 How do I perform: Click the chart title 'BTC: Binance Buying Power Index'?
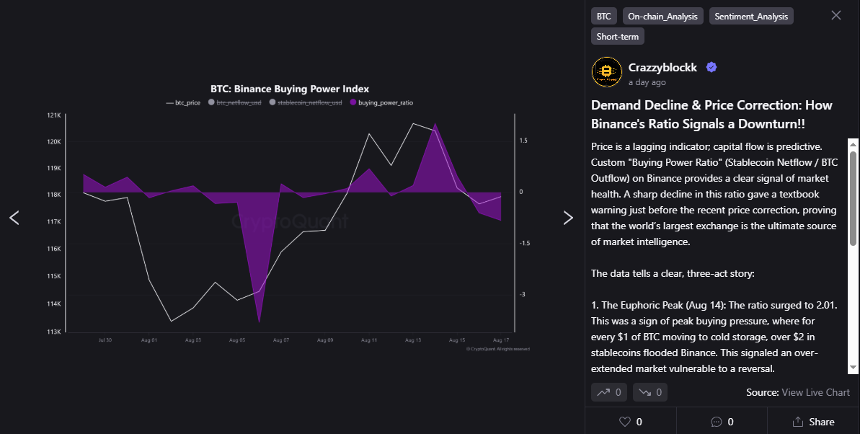click(x=290, y=89)
